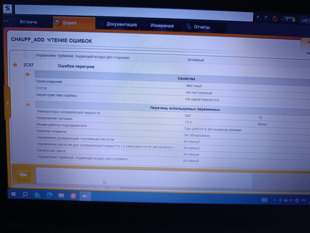Image resolution: width=310 pixels, height=233 pixels.
Task: Expand the left side panel arrow
Action: click(x=7, y=103)
